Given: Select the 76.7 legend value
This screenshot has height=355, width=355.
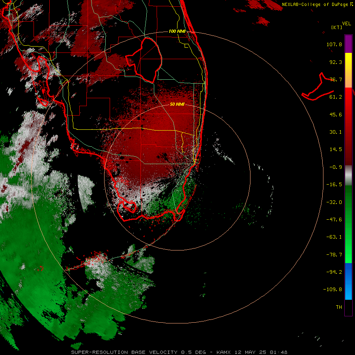Looking at the screenshot, I should coord(336,79).
